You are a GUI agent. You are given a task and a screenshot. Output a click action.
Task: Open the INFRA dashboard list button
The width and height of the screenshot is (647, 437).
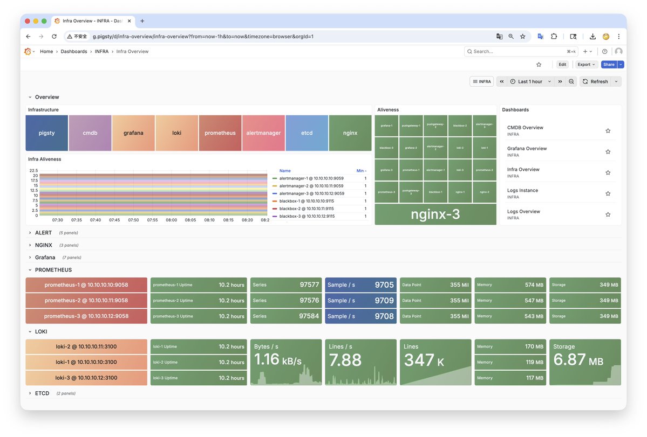coord(481,81)
